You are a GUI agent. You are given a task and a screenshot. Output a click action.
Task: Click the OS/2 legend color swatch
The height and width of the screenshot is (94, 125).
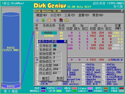pyautogui.click(x=121, y=88)
